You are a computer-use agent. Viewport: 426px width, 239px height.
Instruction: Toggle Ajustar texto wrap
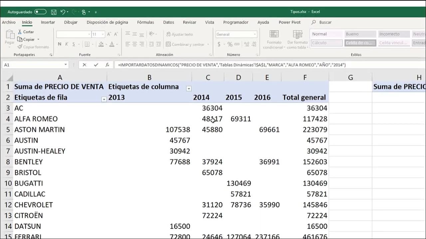point(179,34)
